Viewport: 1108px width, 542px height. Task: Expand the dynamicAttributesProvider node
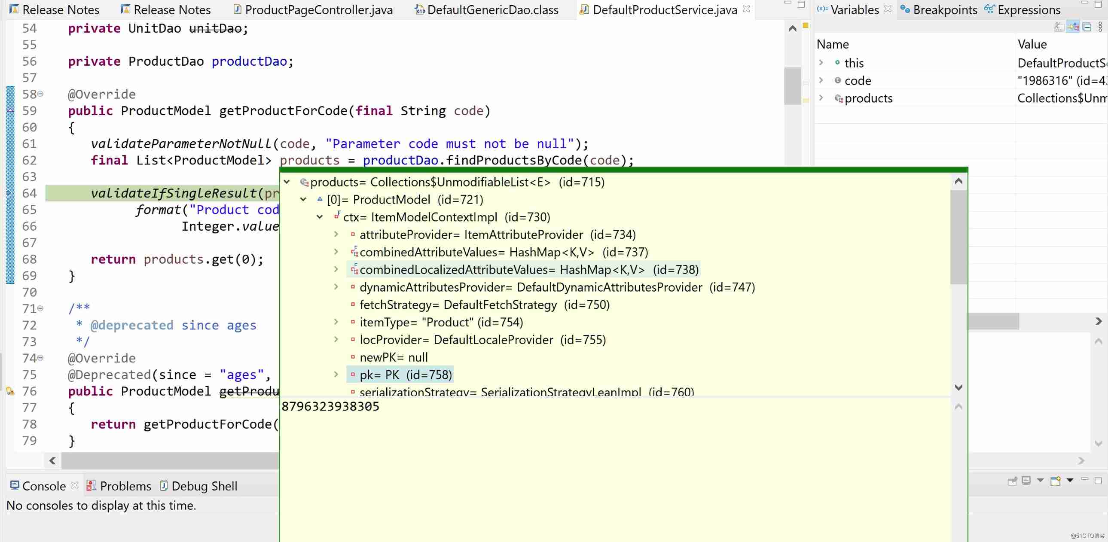pyautogui.click(x=336, y=287)
